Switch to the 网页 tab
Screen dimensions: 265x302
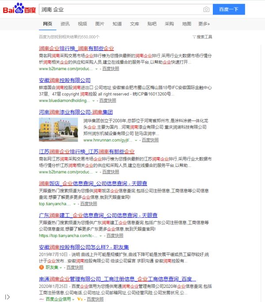click(47, 24)
